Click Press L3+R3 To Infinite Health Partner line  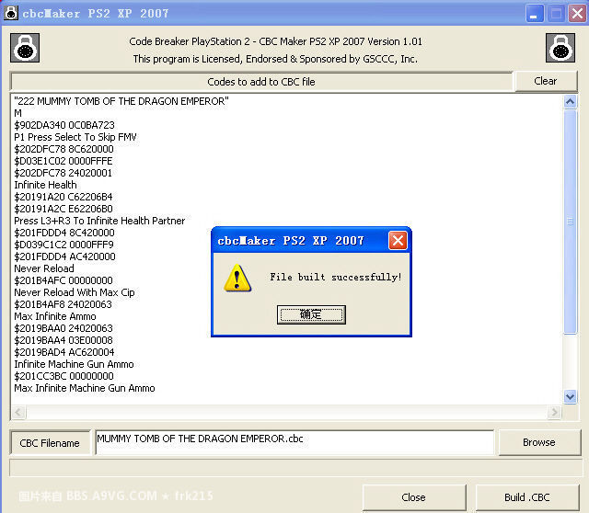point(99,221)
